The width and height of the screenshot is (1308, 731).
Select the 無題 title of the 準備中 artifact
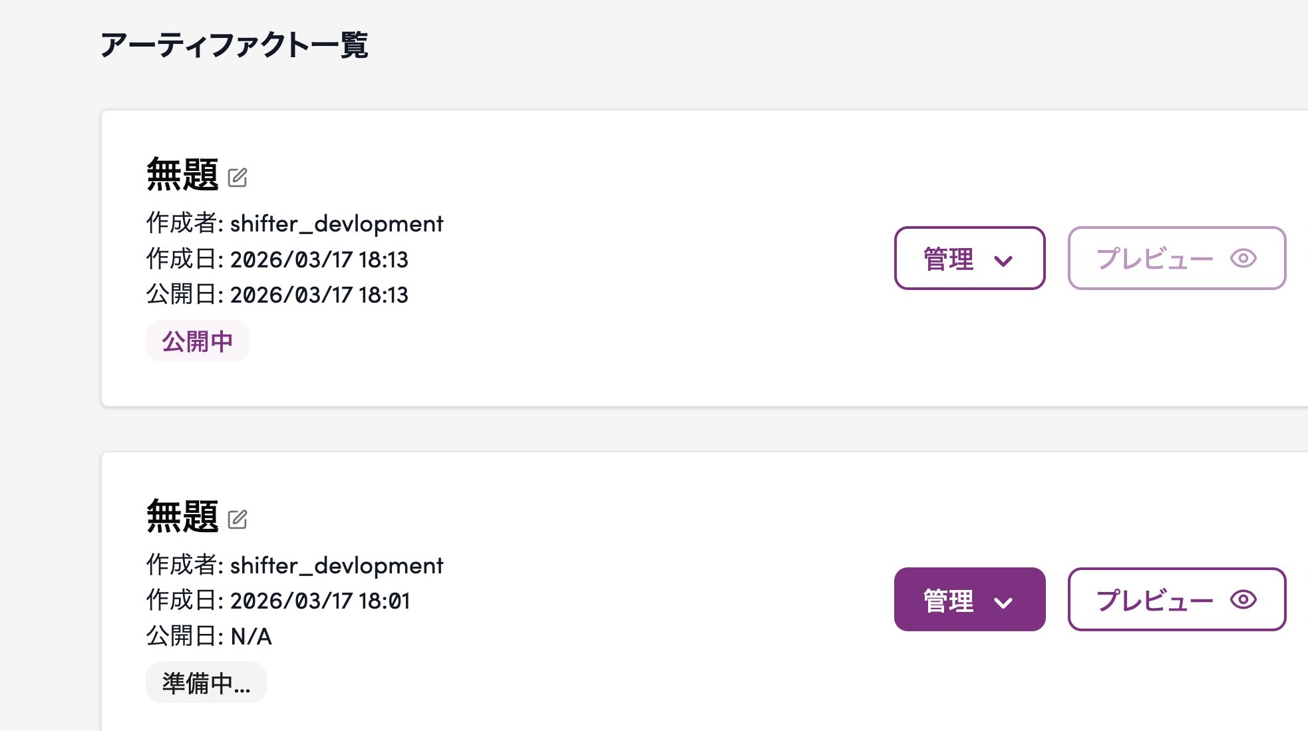point(182,517)
